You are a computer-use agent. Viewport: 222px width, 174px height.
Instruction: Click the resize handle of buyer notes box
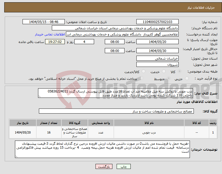pos(16,157)
